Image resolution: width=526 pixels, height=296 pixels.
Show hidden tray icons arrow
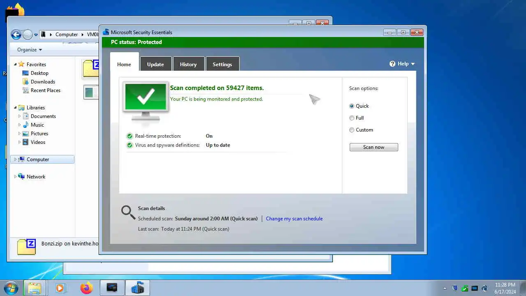[x=445, y=289]
